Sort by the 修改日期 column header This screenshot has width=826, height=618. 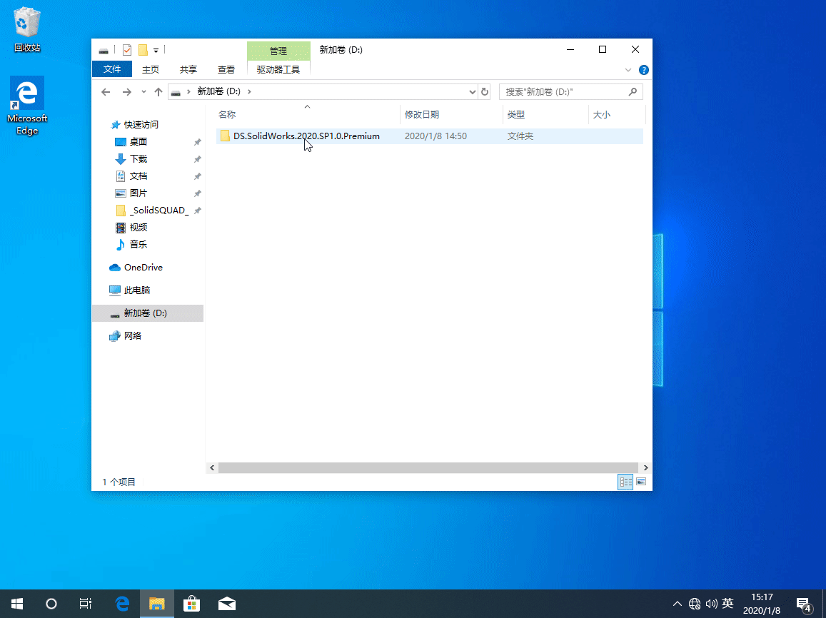click(x=451, y=114)
